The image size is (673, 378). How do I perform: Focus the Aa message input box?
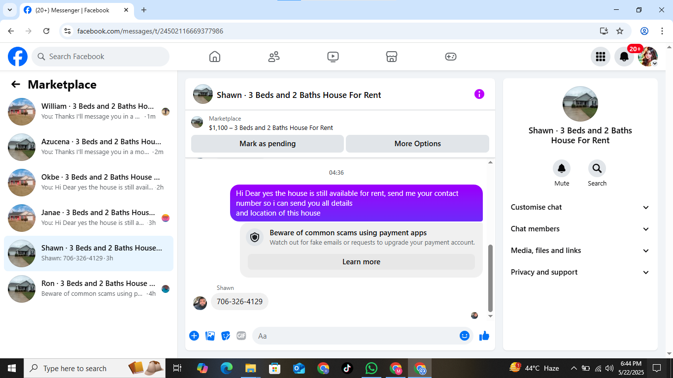pos(363,336)
